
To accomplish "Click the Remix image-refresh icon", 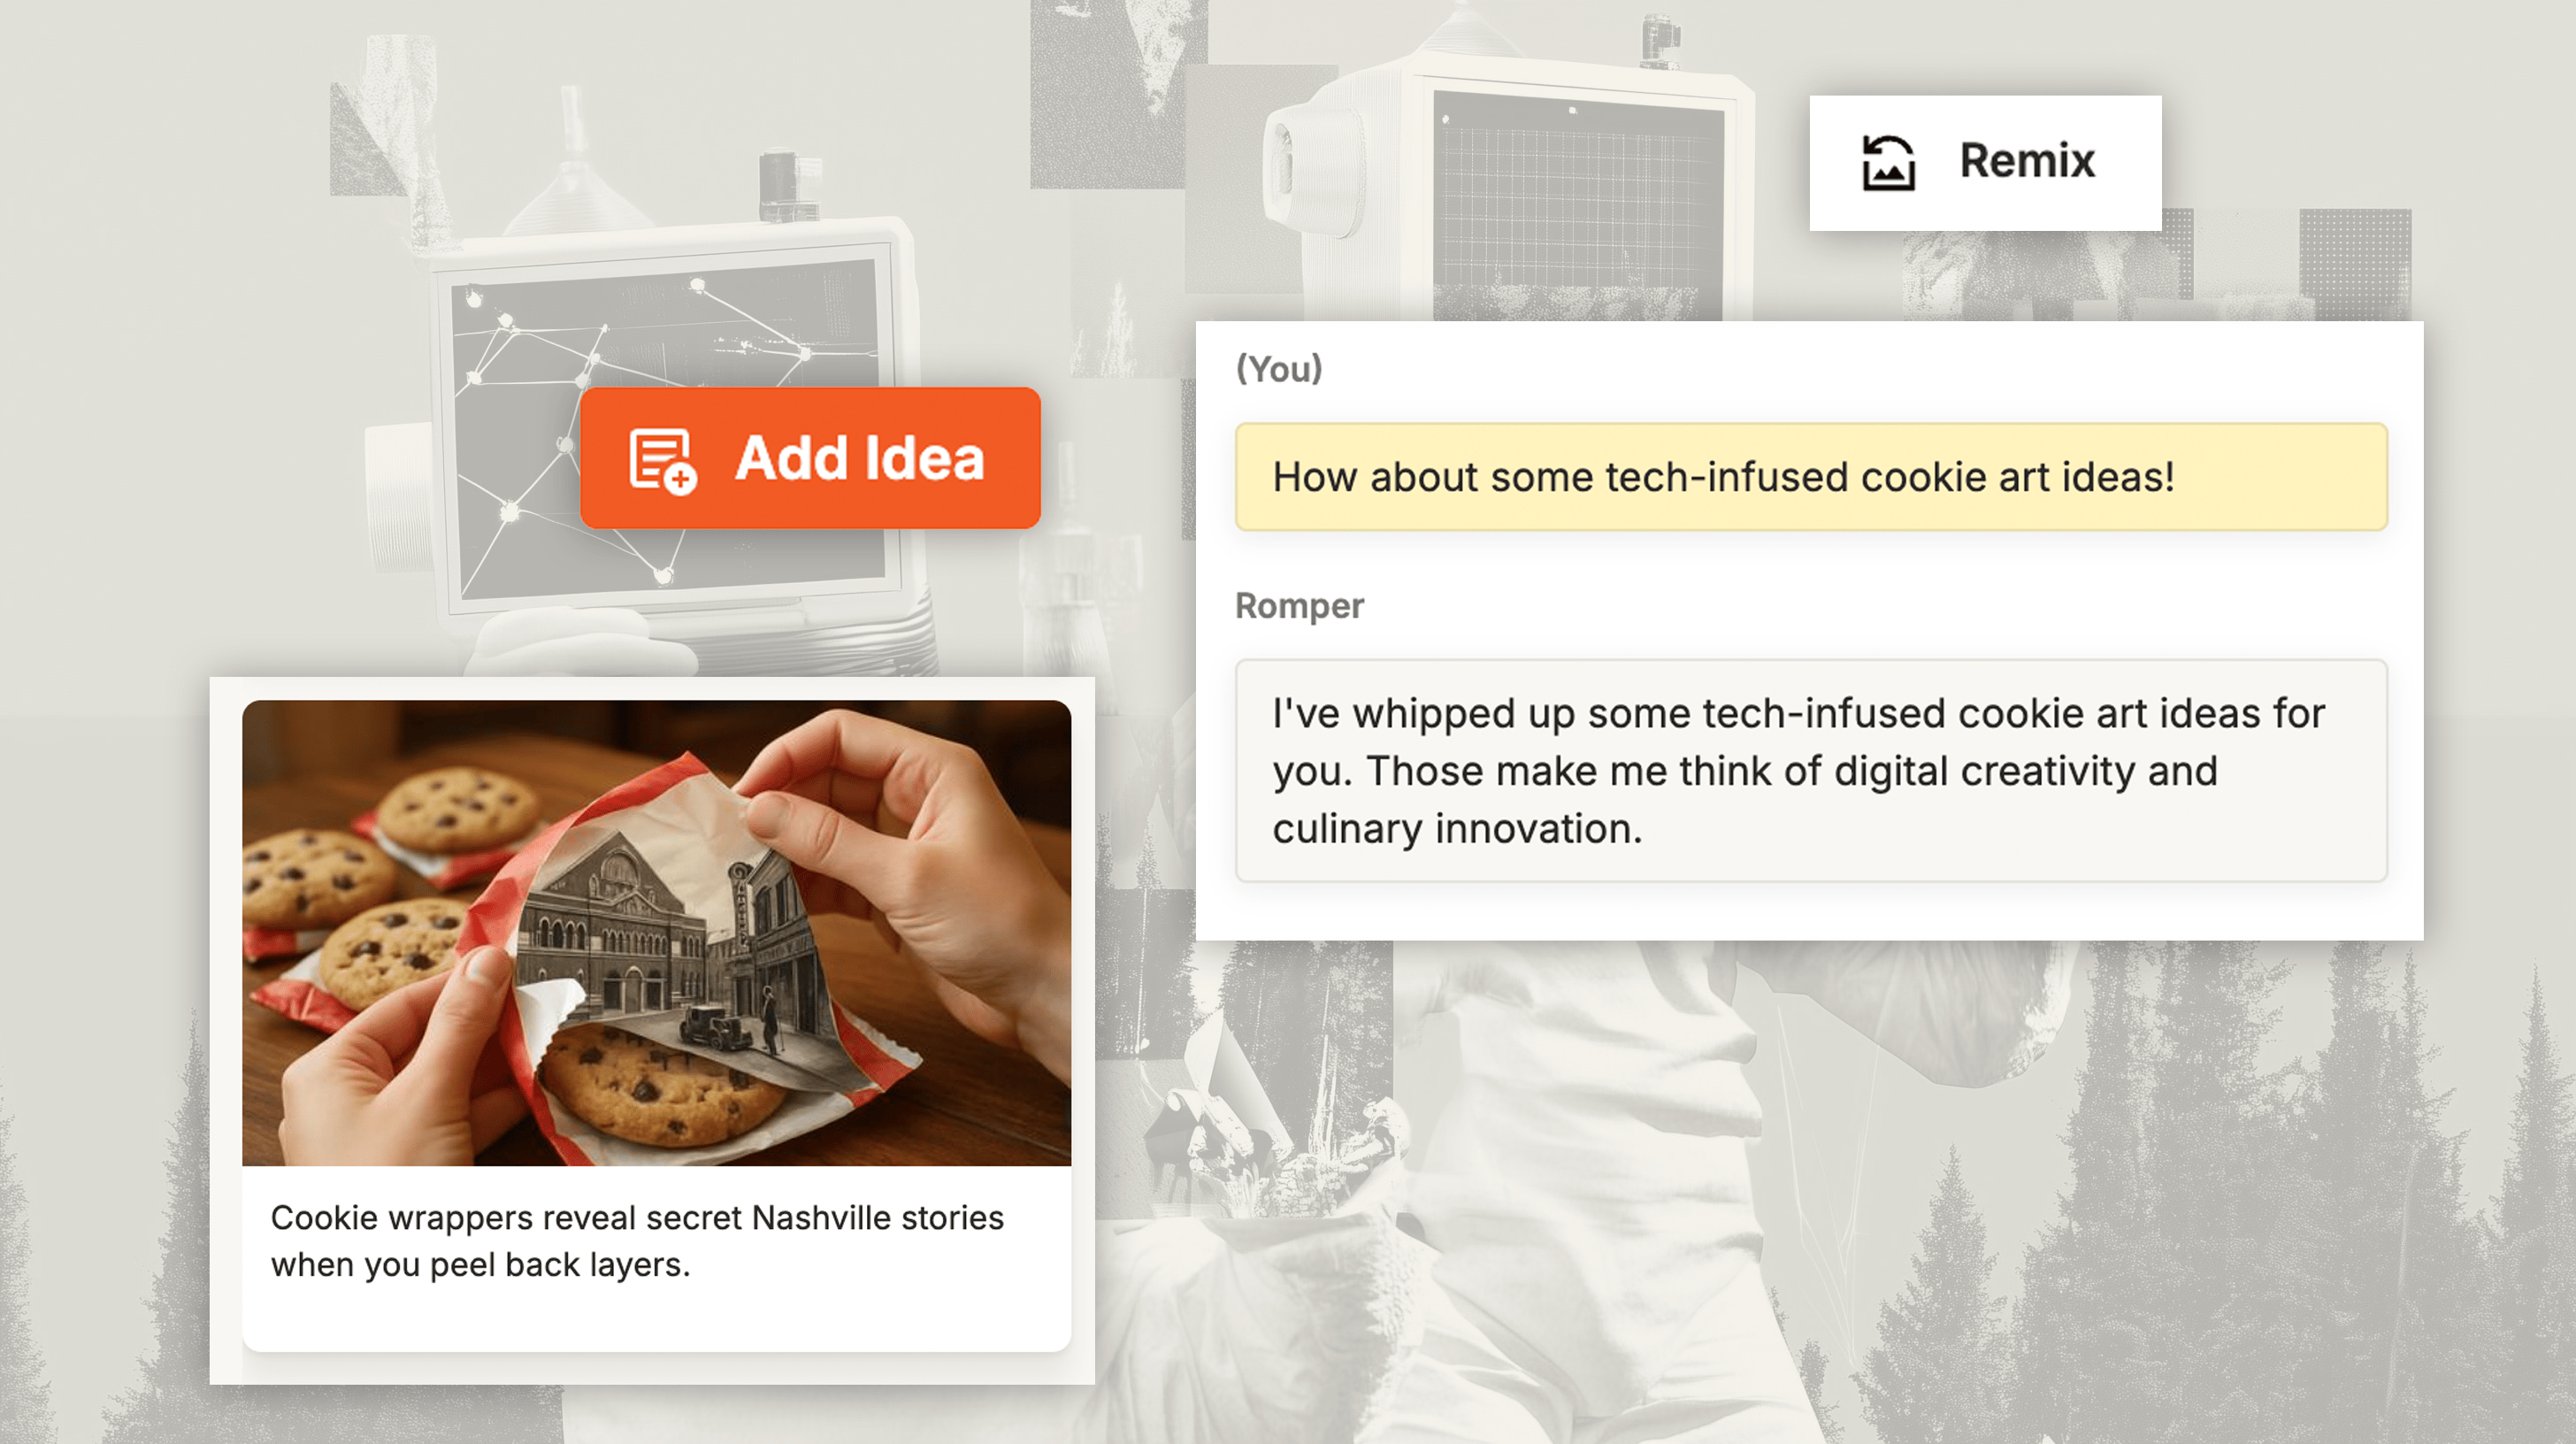I will click(1887, 163).
